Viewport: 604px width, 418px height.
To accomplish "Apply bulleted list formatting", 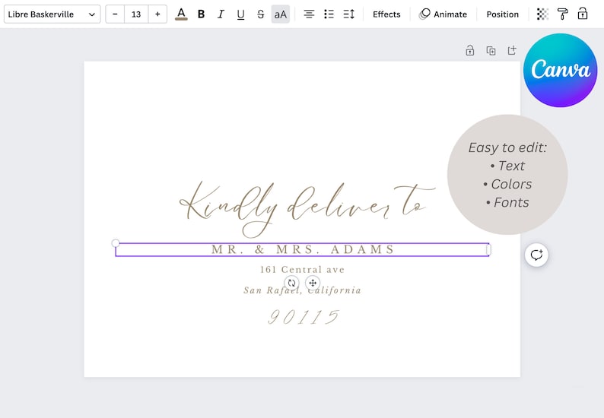I will (x=329, y=14).
